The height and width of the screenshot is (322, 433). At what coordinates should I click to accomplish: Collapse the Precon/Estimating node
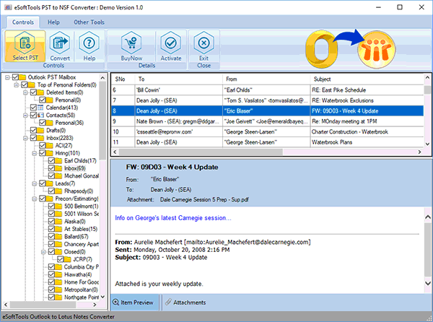(35, 199)
